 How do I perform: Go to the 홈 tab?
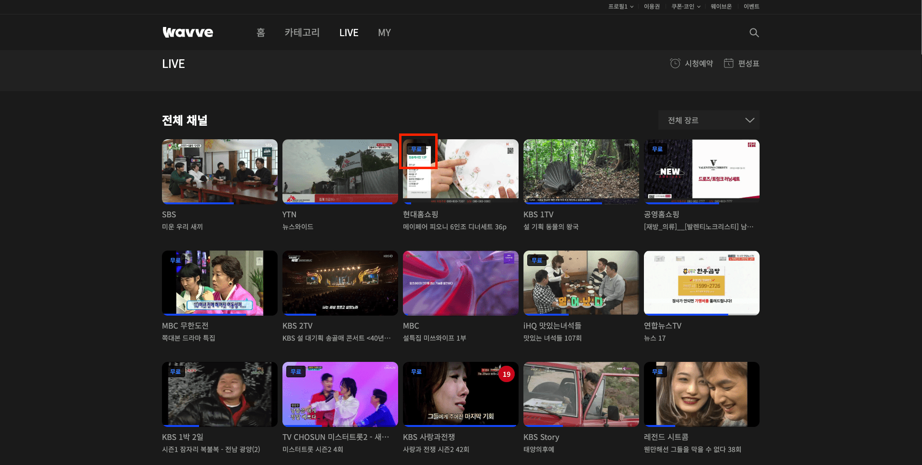[x=261, y=33]
